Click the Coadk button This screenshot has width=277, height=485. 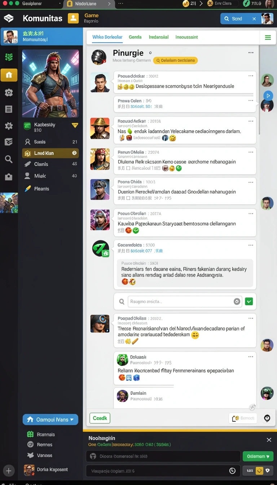click(100, 418)
